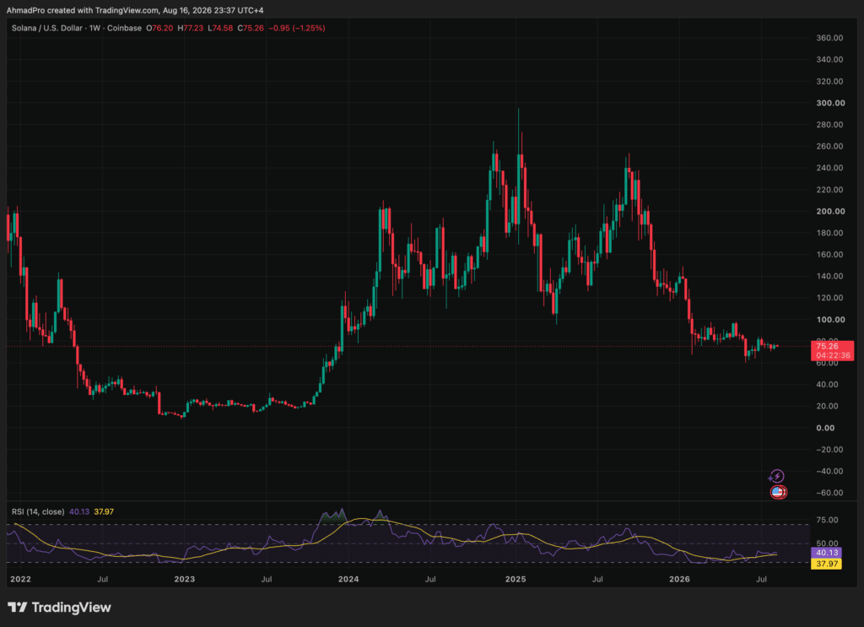Click the 200.00 price scale label

point(830,211)
